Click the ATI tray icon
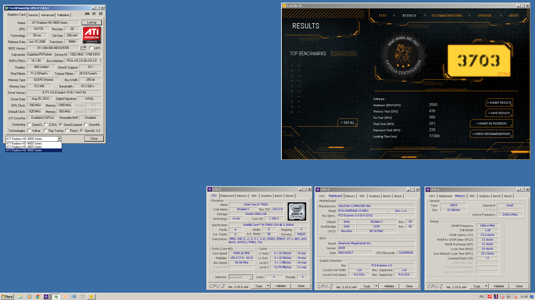This screenshot has height=300, width=535. point(490,297)
